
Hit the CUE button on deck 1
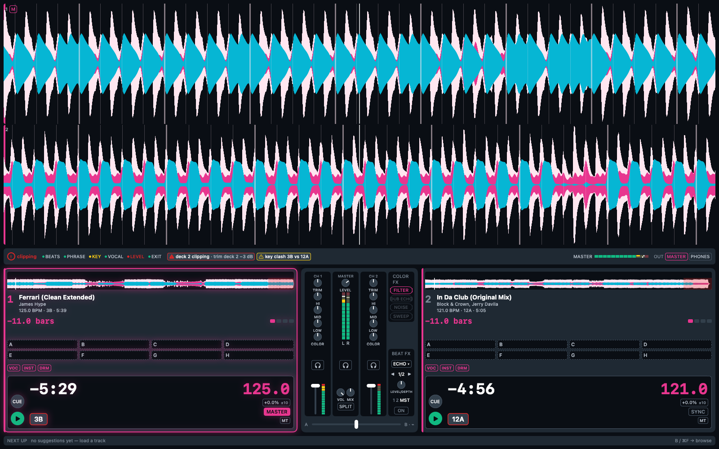click(17, 401)
